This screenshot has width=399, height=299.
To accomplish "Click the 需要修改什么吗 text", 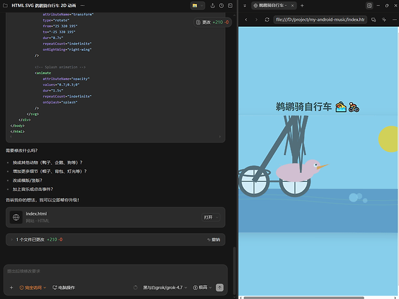I will coord(22,151).
